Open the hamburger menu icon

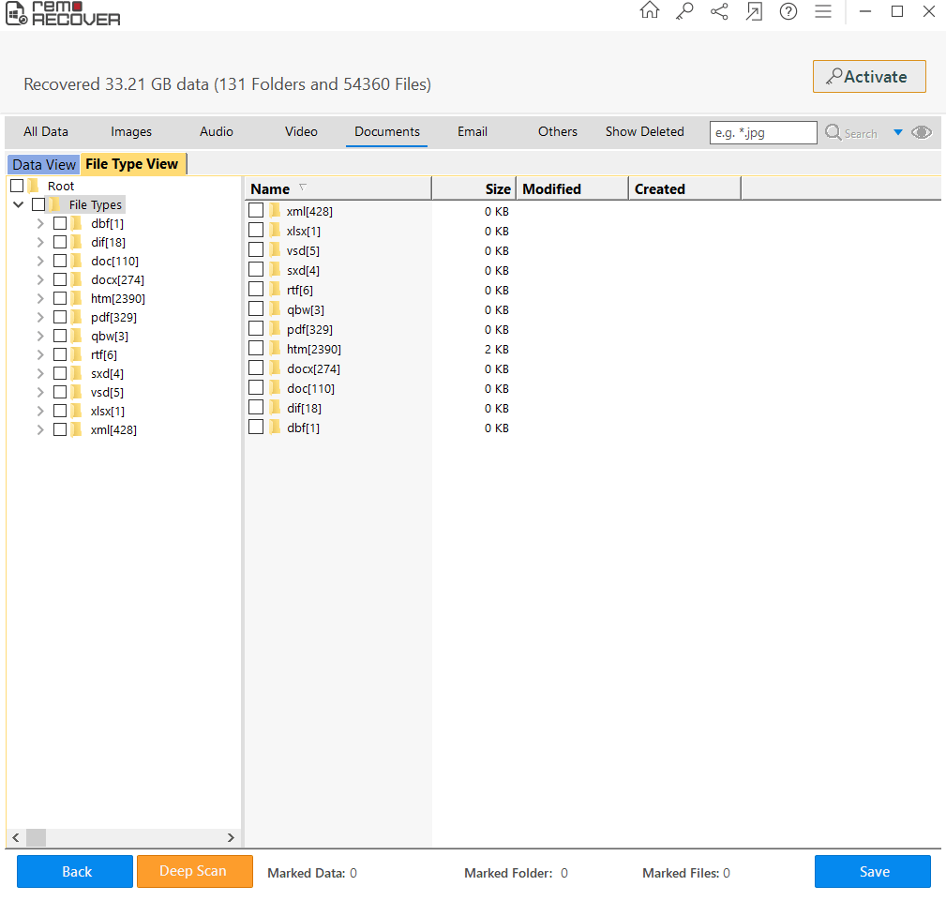(823, 11)
